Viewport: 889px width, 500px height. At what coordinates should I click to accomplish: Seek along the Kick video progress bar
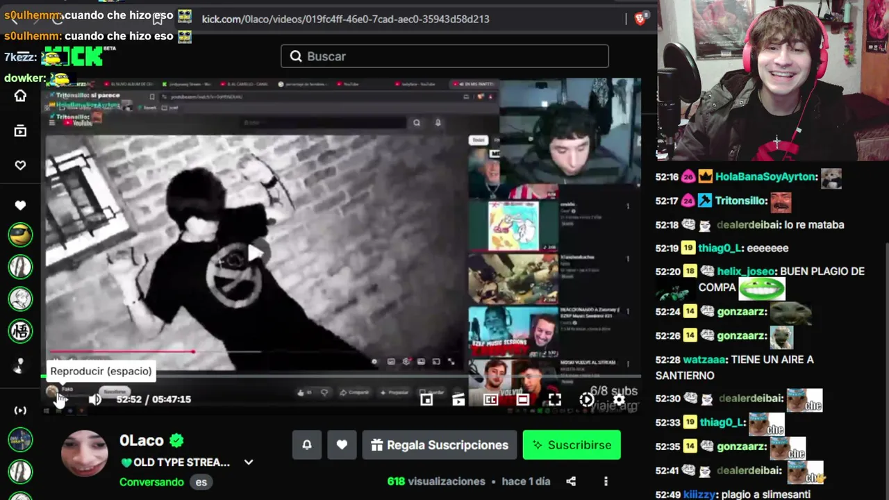[340, 376]
